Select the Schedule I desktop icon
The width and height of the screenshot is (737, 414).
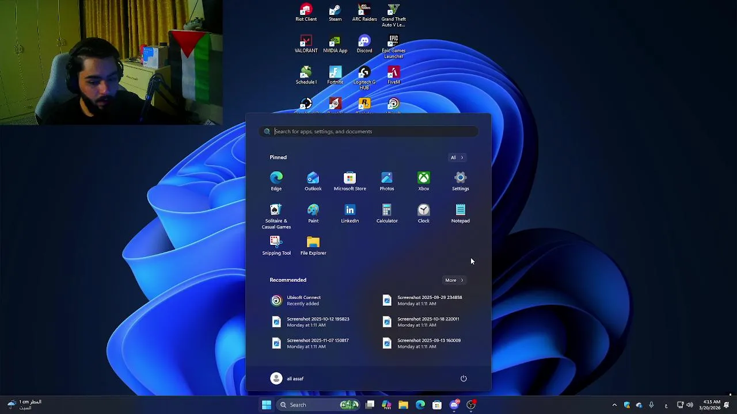306,76
